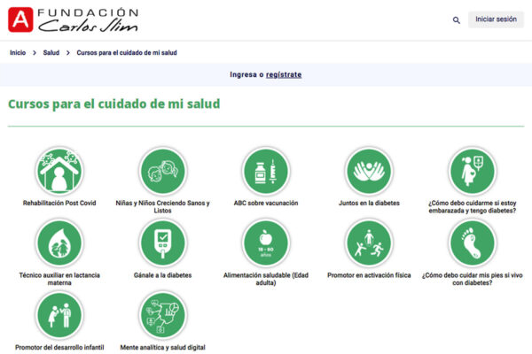Open the pregnancy and diabetes course icon
This screenshot has width=532, height=354.
pyautogui.click(x=471, y=171)
